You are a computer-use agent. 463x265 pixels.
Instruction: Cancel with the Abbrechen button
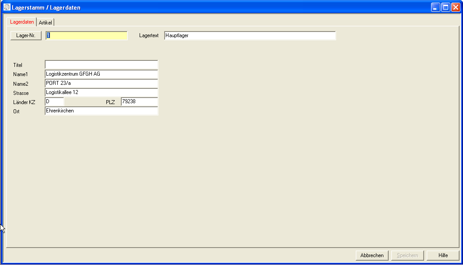(x=372, y=255)
